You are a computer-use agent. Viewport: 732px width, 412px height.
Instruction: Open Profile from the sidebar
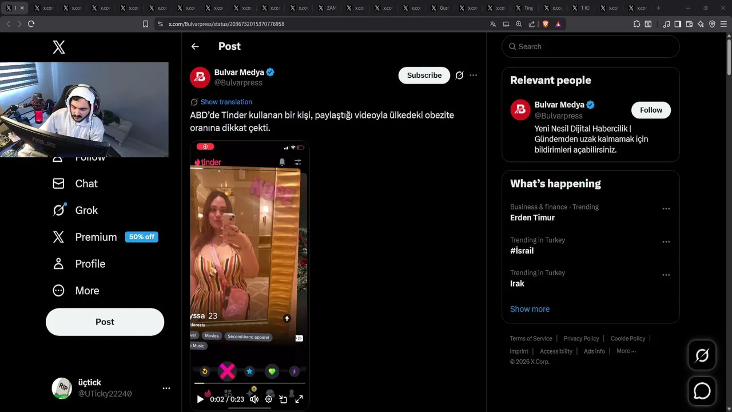pos(79,264)
